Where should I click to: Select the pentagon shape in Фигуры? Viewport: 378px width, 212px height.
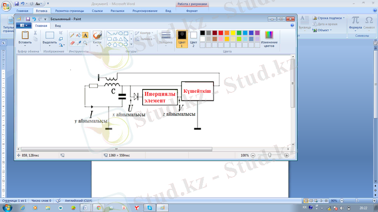[115, 44]
